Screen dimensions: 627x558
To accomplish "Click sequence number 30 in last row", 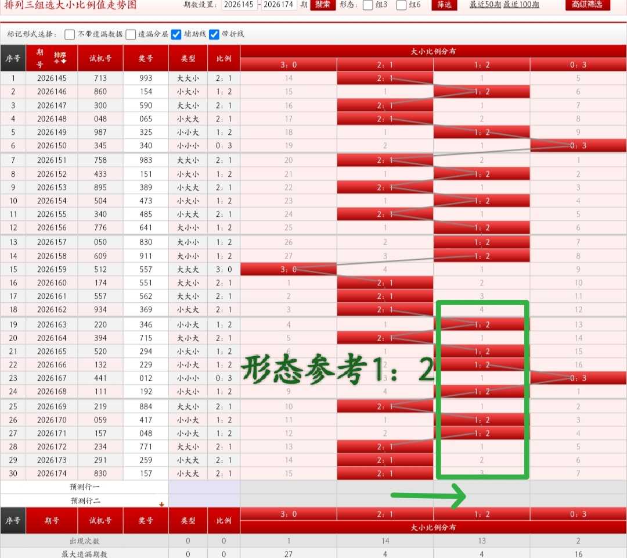I will [13, 474].
